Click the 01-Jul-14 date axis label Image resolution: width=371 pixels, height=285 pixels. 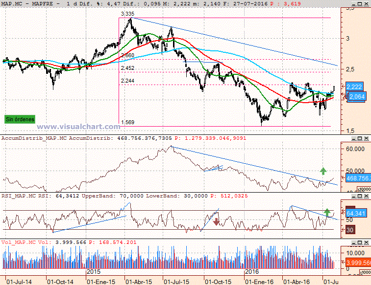tap(19, 282)
